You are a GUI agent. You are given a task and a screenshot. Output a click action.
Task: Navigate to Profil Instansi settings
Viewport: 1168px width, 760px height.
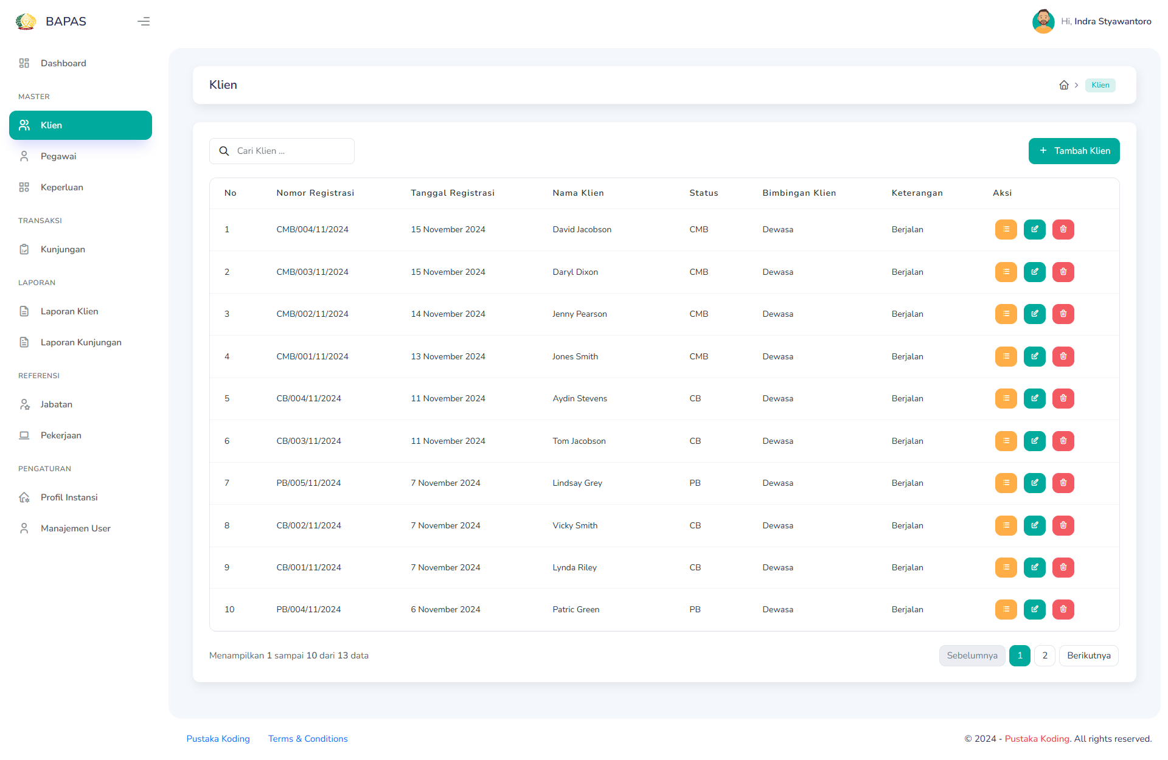coord(68,497)
